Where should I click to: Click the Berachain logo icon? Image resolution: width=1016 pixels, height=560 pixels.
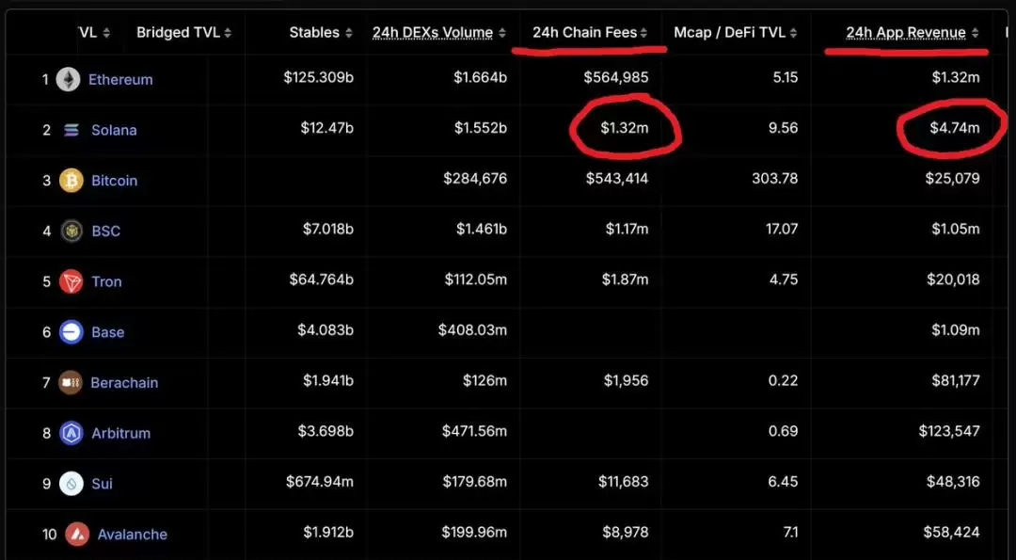coord(71,383)
